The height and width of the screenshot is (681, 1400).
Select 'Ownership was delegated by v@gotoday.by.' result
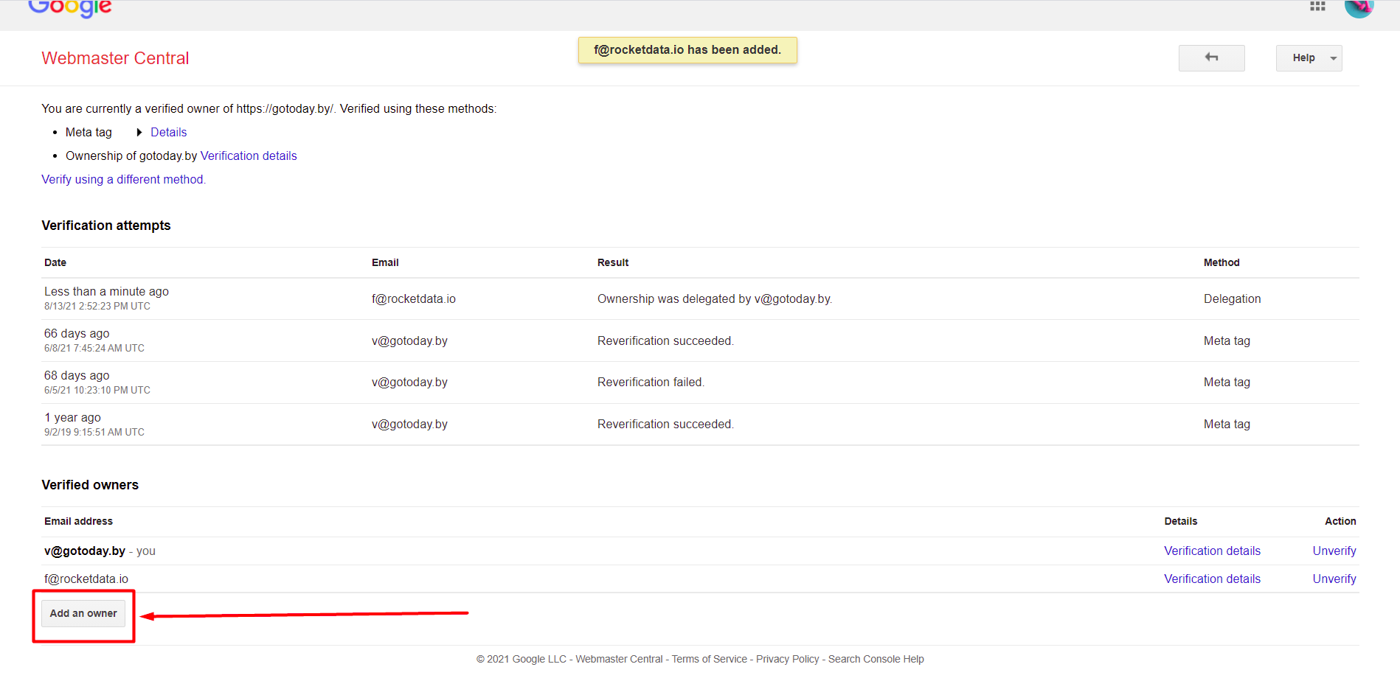714,299
